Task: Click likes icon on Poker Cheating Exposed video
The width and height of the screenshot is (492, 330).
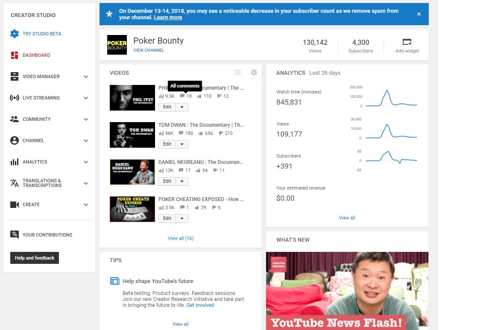Action: [x=197, y=207]
